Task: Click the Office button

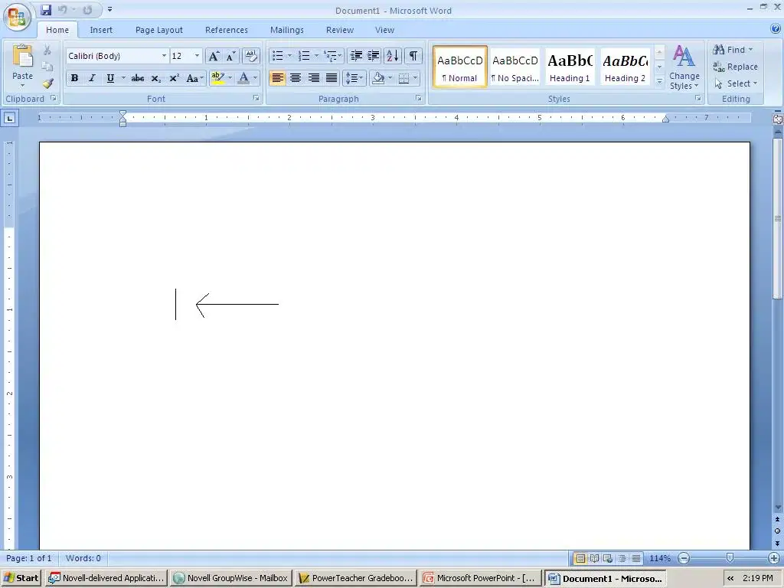Action: point(17,17)
